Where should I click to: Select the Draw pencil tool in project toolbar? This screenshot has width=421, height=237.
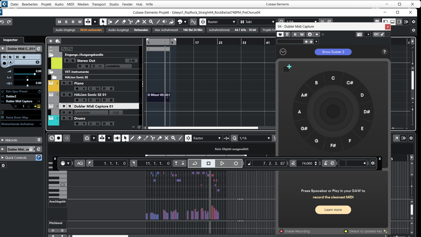(x=117, y=22)
